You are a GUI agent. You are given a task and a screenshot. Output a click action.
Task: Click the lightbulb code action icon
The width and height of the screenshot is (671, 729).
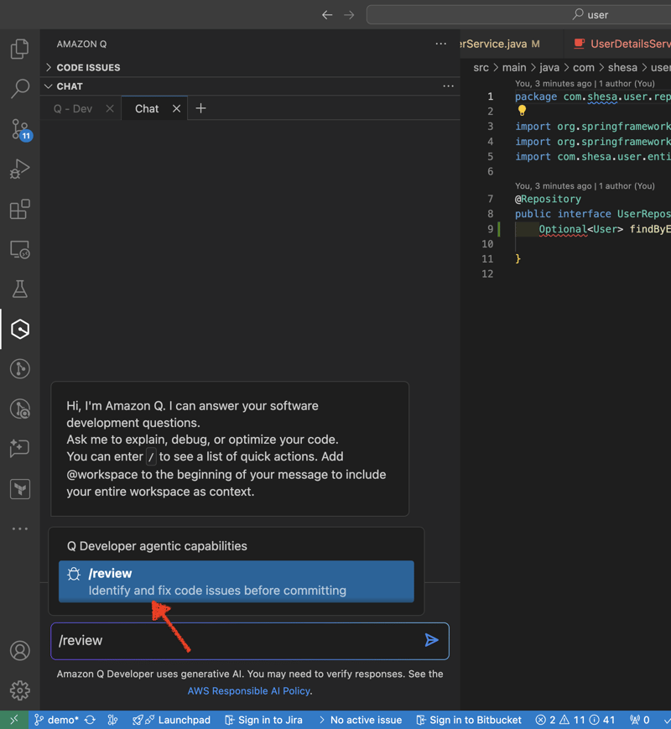click(x=522, y=111)
